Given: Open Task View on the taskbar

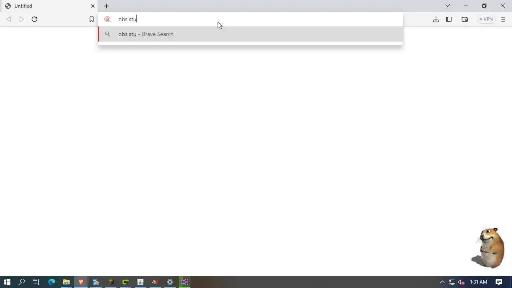Looking at the screenshot, I should coord(36,282).
